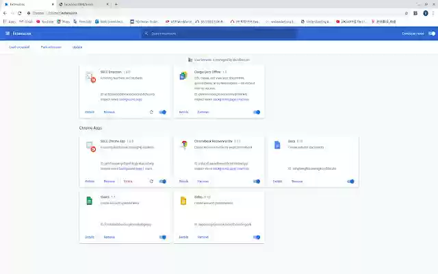438x274 pixels.
Task: Click the Sheets app icon
Action: click(x=90, y=201)
